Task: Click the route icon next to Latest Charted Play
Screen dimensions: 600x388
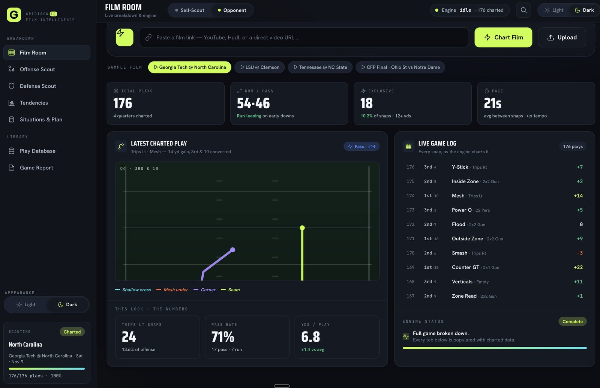Action: [121, 147]
